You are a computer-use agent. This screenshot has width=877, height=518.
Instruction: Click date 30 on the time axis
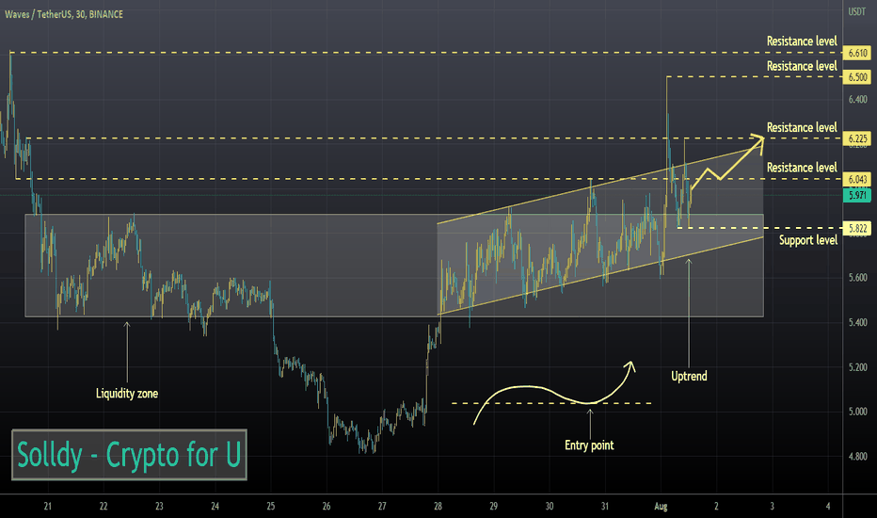tap(550, 507)
